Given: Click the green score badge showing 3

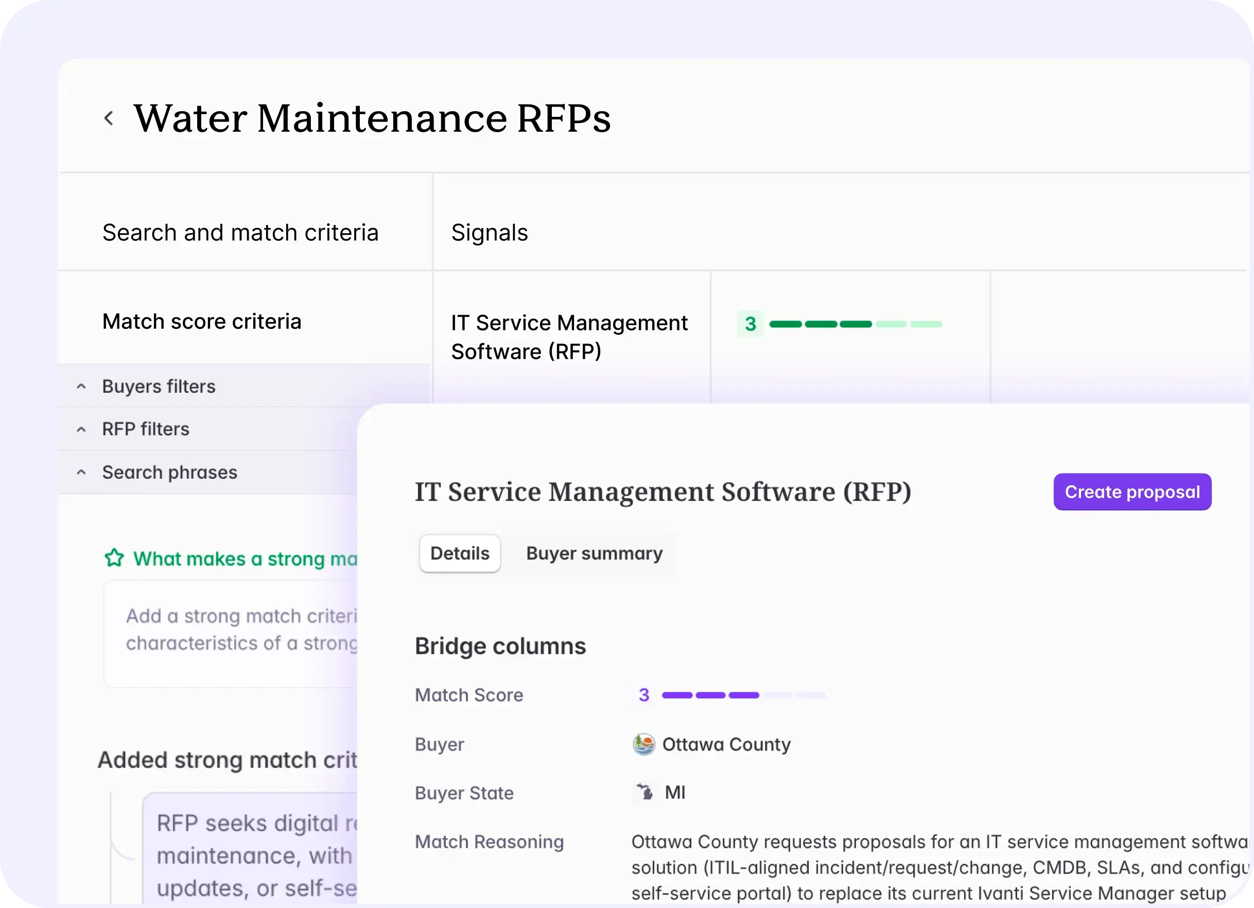Looking at the screenshot, I should [751, 324].
